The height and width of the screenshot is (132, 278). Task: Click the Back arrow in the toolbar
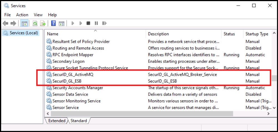click(5, 23)
